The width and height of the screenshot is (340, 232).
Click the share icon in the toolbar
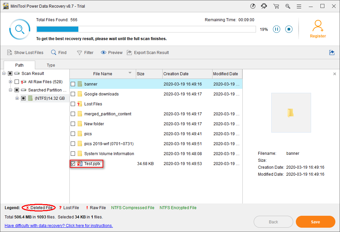332,52
